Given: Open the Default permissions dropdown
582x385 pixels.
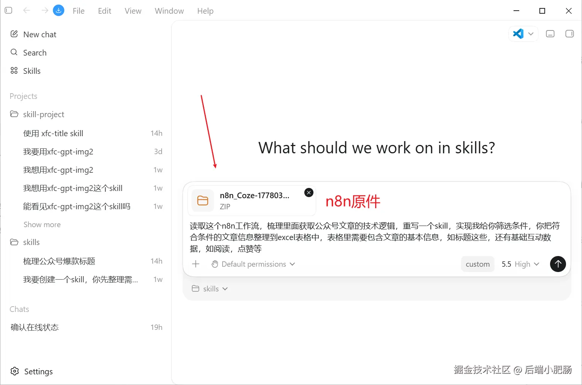Looking at the screenshot, I should [253, 264].
